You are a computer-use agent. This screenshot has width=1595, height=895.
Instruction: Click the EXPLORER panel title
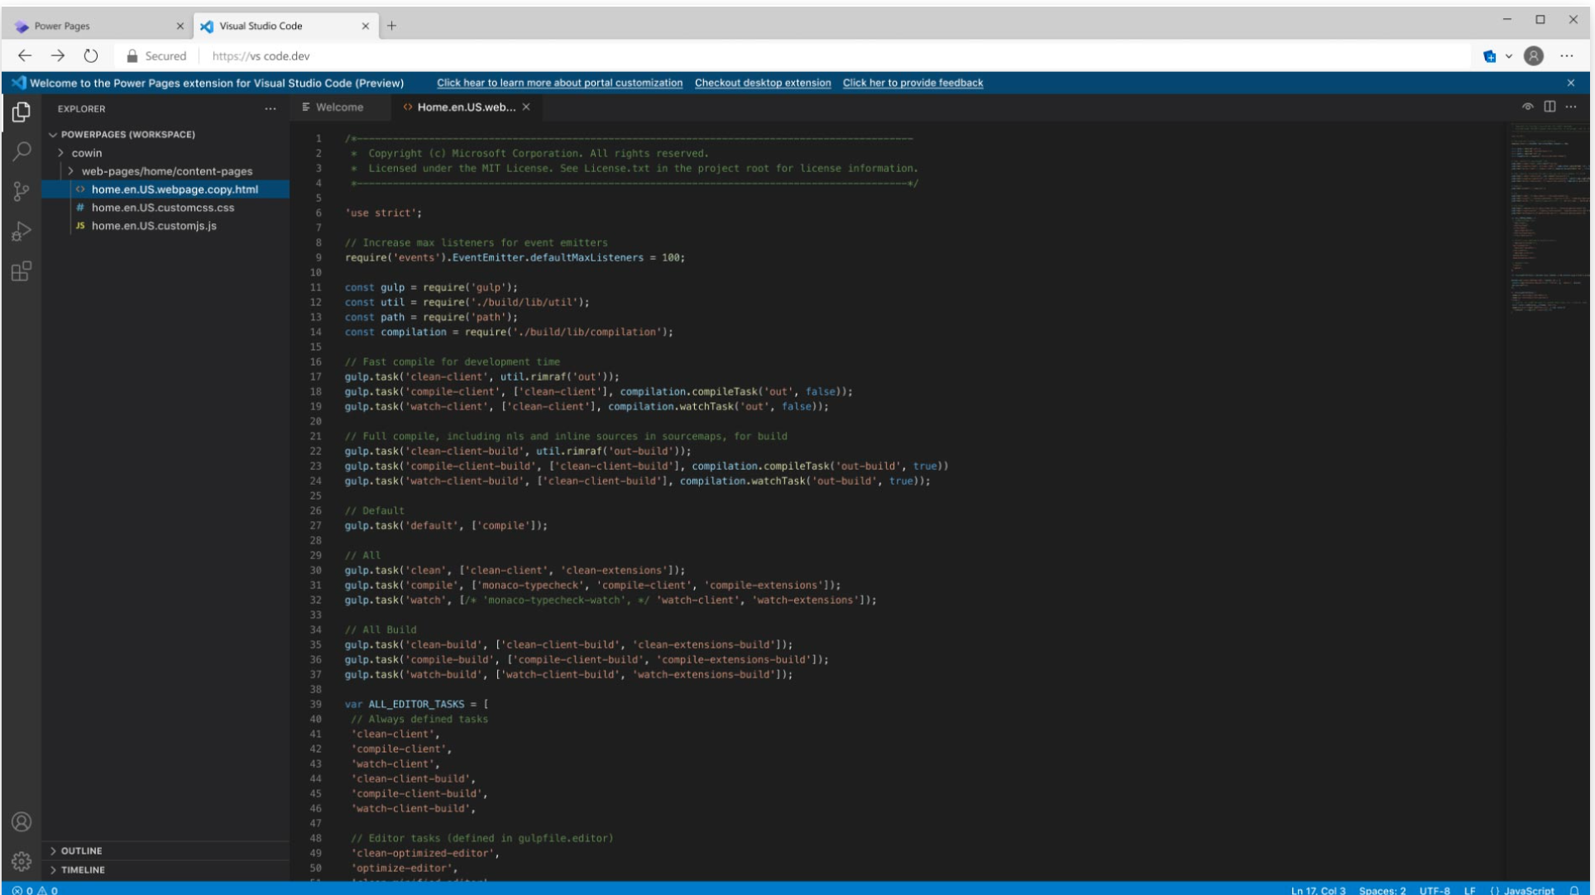(x=81, y=109)
